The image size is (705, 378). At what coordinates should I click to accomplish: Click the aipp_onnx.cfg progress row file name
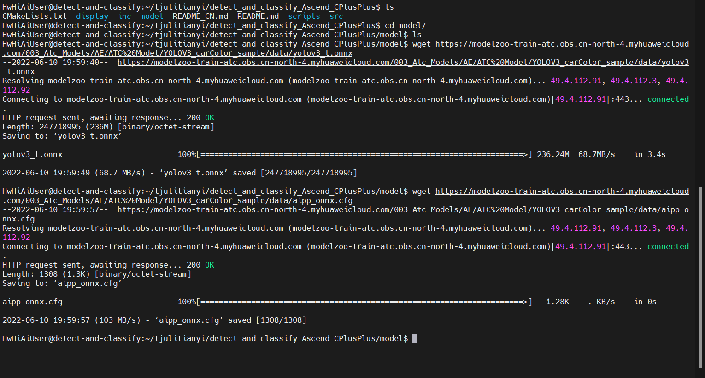pos(32,302)
